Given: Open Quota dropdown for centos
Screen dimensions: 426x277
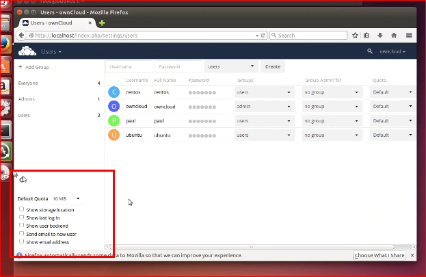Looking at the screenshot, I should [393, 92].
